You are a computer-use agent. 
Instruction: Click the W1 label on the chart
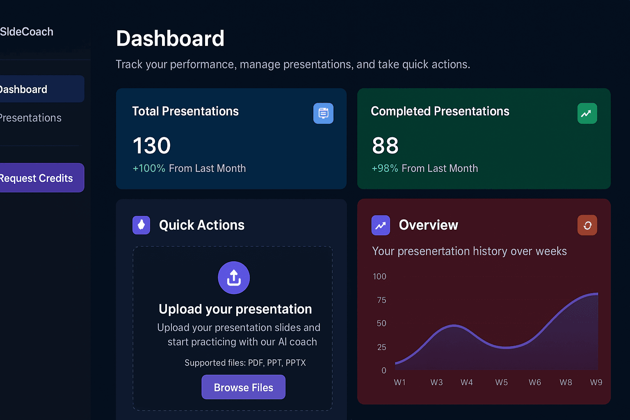coord(400,382)
